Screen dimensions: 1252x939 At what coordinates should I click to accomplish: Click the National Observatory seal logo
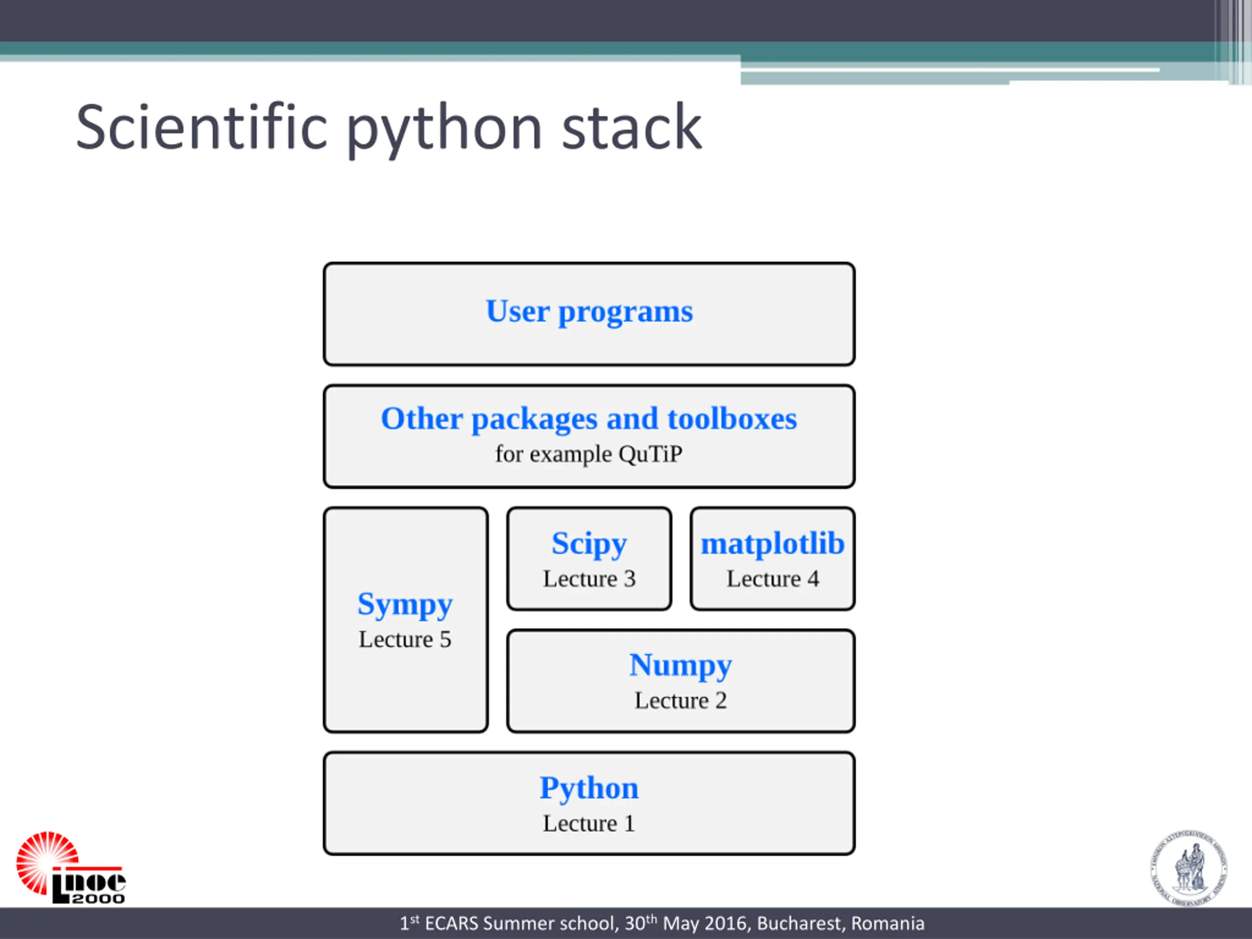click(1188, 868)
